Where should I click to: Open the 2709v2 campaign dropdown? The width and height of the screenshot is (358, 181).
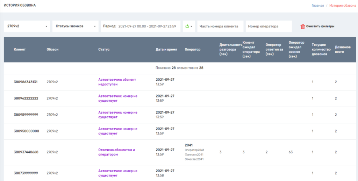(27, 26)
